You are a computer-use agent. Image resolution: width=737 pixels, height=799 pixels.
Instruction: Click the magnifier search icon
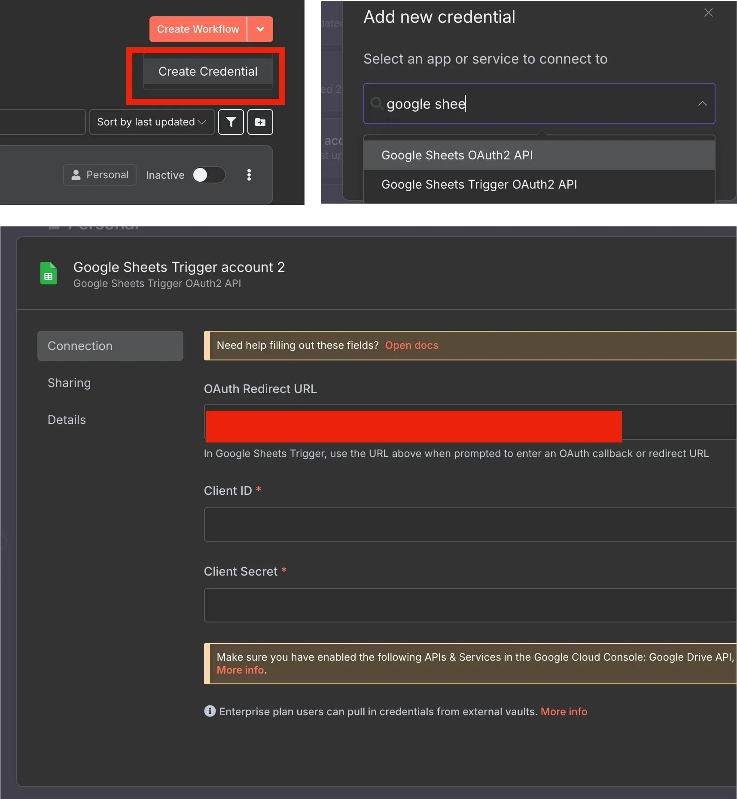click(376, 103)
